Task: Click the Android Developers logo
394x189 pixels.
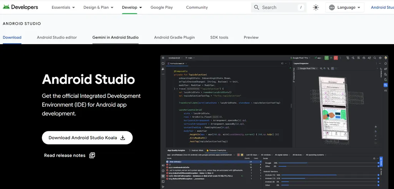Action: [20, 7]
